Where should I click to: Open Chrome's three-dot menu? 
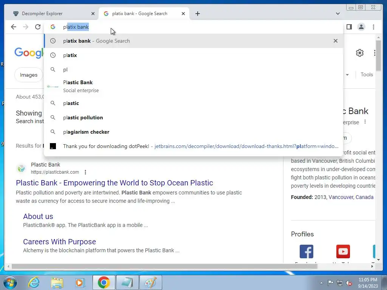point(373,27)
